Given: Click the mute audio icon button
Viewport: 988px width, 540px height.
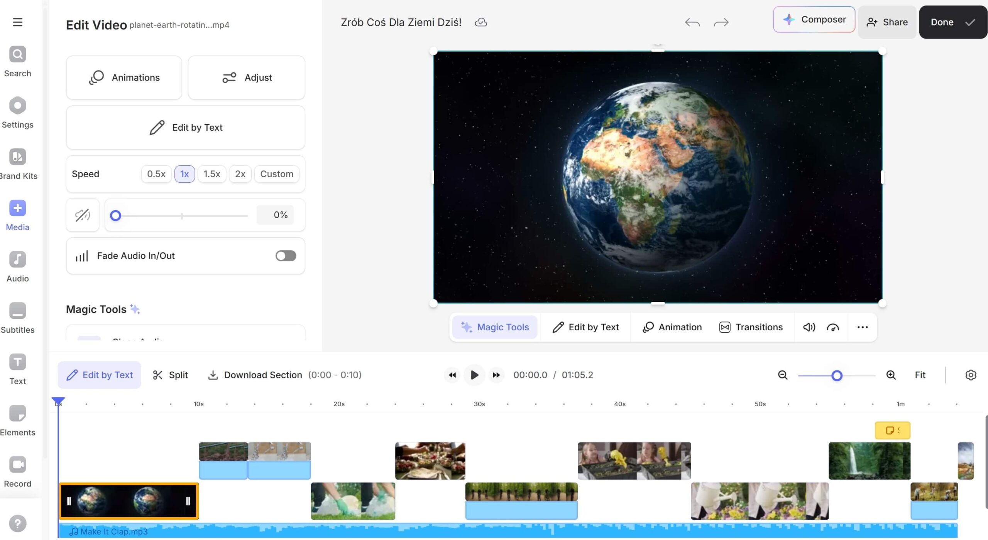Looking at the screenshot, I should 82,215.
